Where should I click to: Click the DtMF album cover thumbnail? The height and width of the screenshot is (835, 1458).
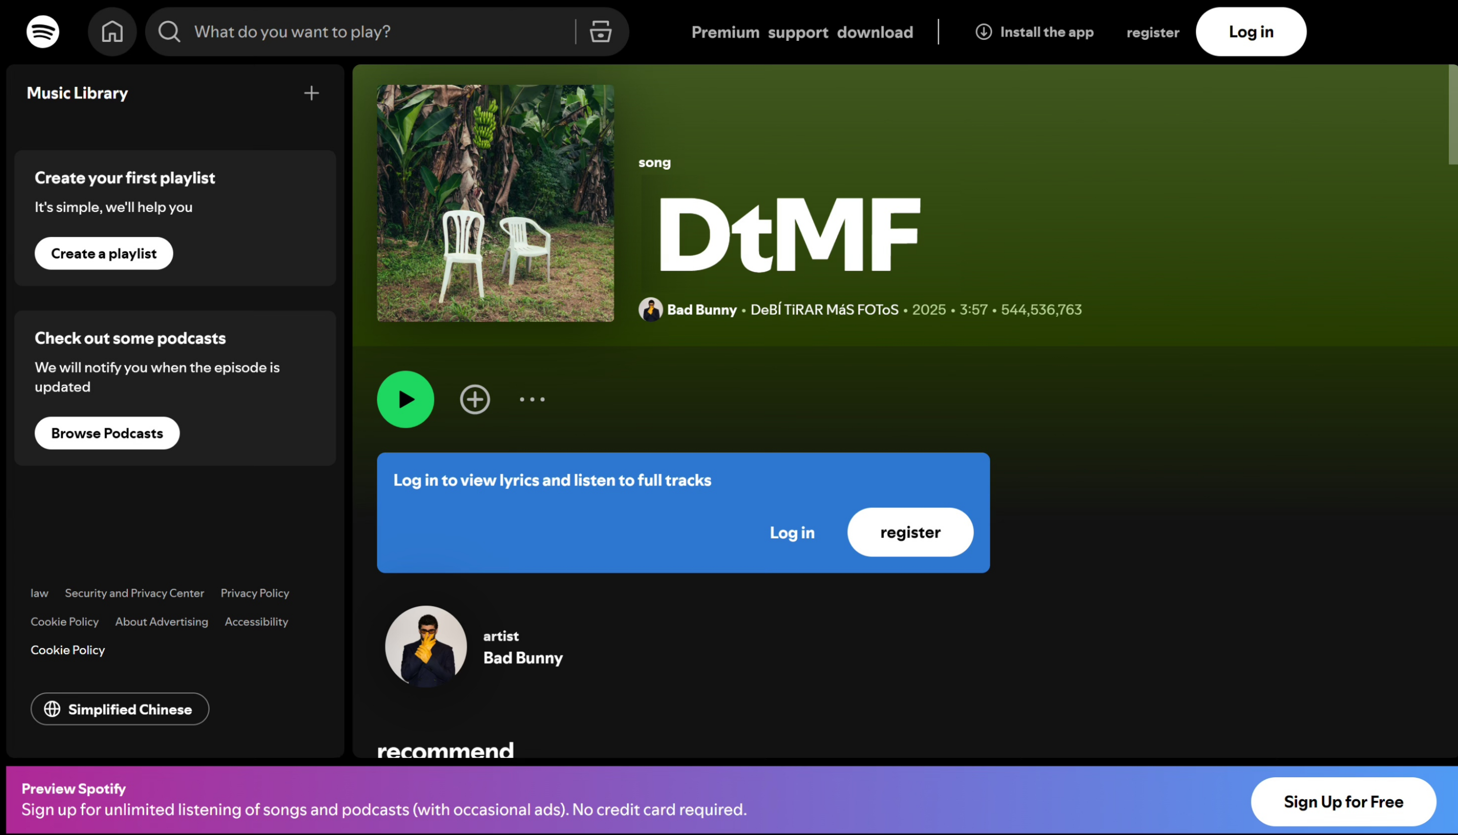[x=495, y=203]
